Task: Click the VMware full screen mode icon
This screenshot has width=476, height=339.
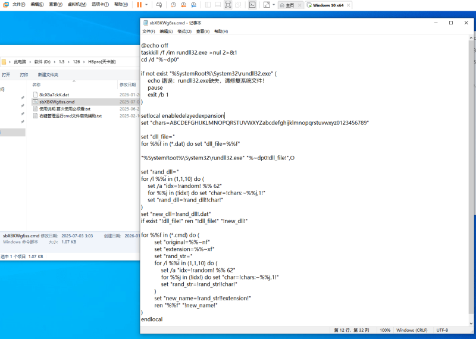Action: point(228,5)
